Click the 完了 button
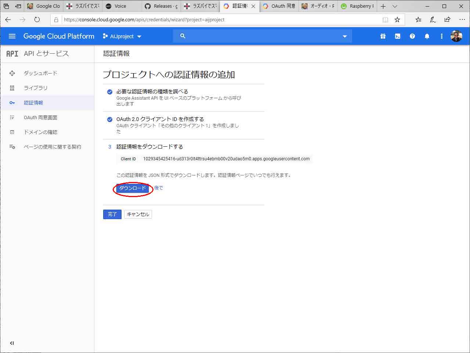 click(x=112, y=214)
